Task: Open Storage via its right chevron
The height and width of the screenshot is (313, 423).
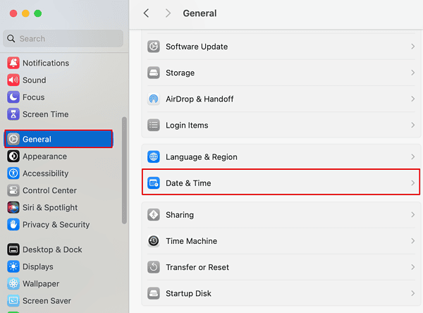Action: coord(412,73)
